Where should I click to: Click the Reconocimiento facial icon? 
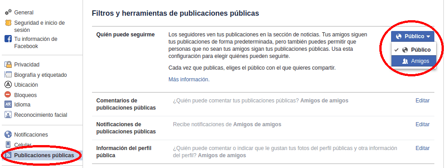(x=8, y=115)
